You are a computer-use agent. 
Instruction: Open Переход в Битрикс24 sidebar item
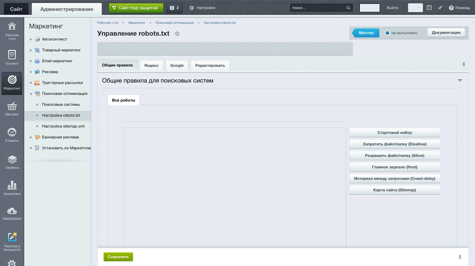pyautogui.click(x=12, y=242)
